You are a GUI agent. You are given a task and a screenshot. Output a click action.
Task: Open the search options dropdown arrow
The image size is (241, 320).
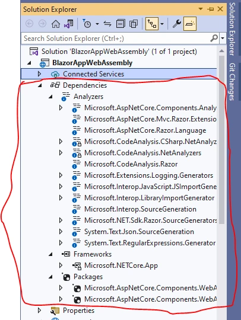click(x=223, y=39)
